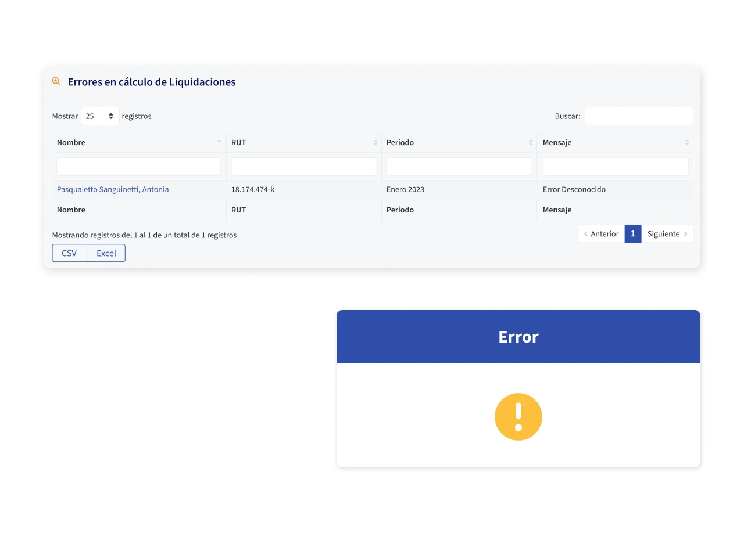Click the Mostrando registros summary text
The image size is (744, 537).
click(x=144, y=235)
